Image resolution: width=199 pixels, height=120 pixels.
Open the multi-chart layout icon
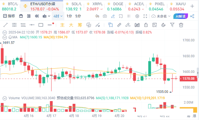click(x=29, y=16)
